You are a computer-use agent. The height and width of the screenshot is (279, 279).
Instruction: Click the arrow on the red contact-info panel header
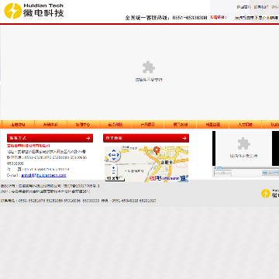(x=88, y=138)
